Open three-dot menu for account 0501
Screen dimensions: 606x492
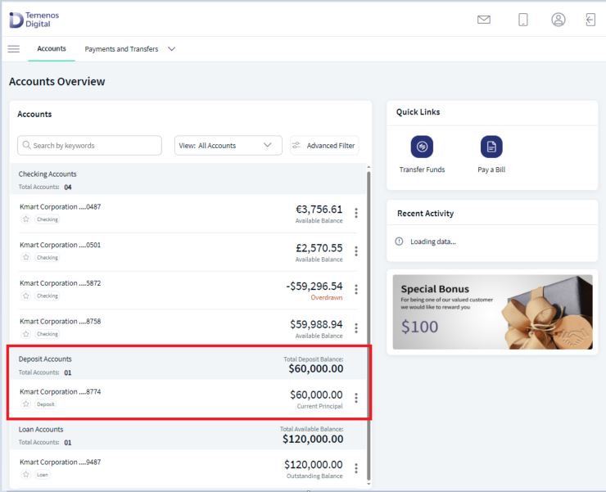coord(356,251)
